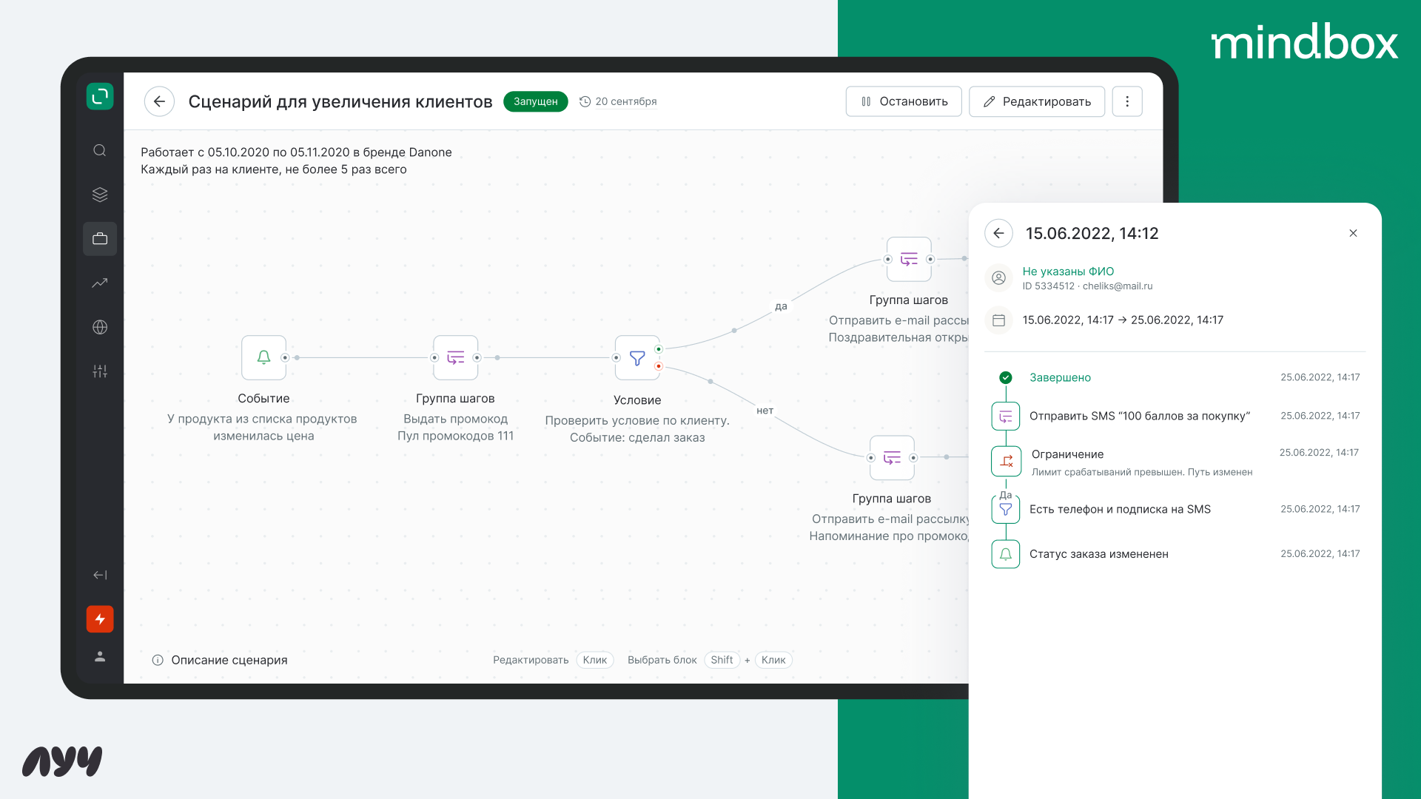Open the analytics trend arrow icon
Screen dimensions: 1421x799
(x=100, y=283)
